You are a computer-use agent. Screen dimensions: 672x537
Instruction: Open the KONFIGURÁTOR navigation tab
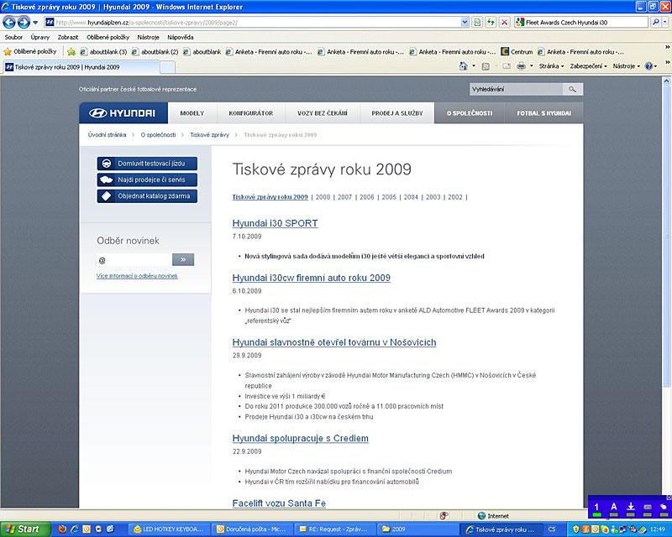tap(250, 113)
